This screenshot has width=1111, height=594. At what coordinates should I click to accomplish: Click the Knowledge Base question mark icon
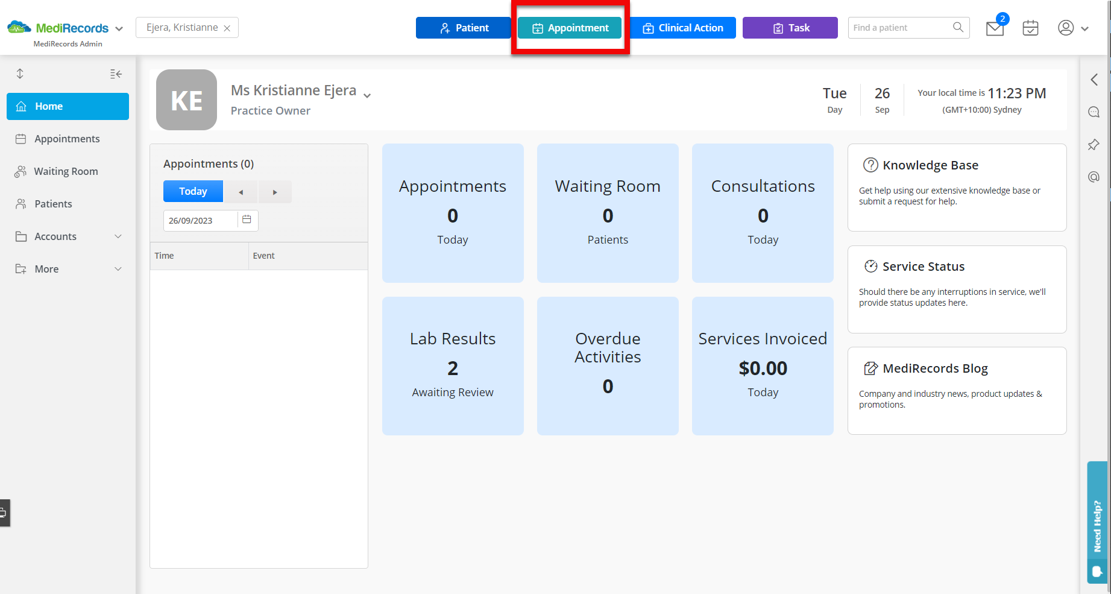pyautogui.click(x=870, y=165)
